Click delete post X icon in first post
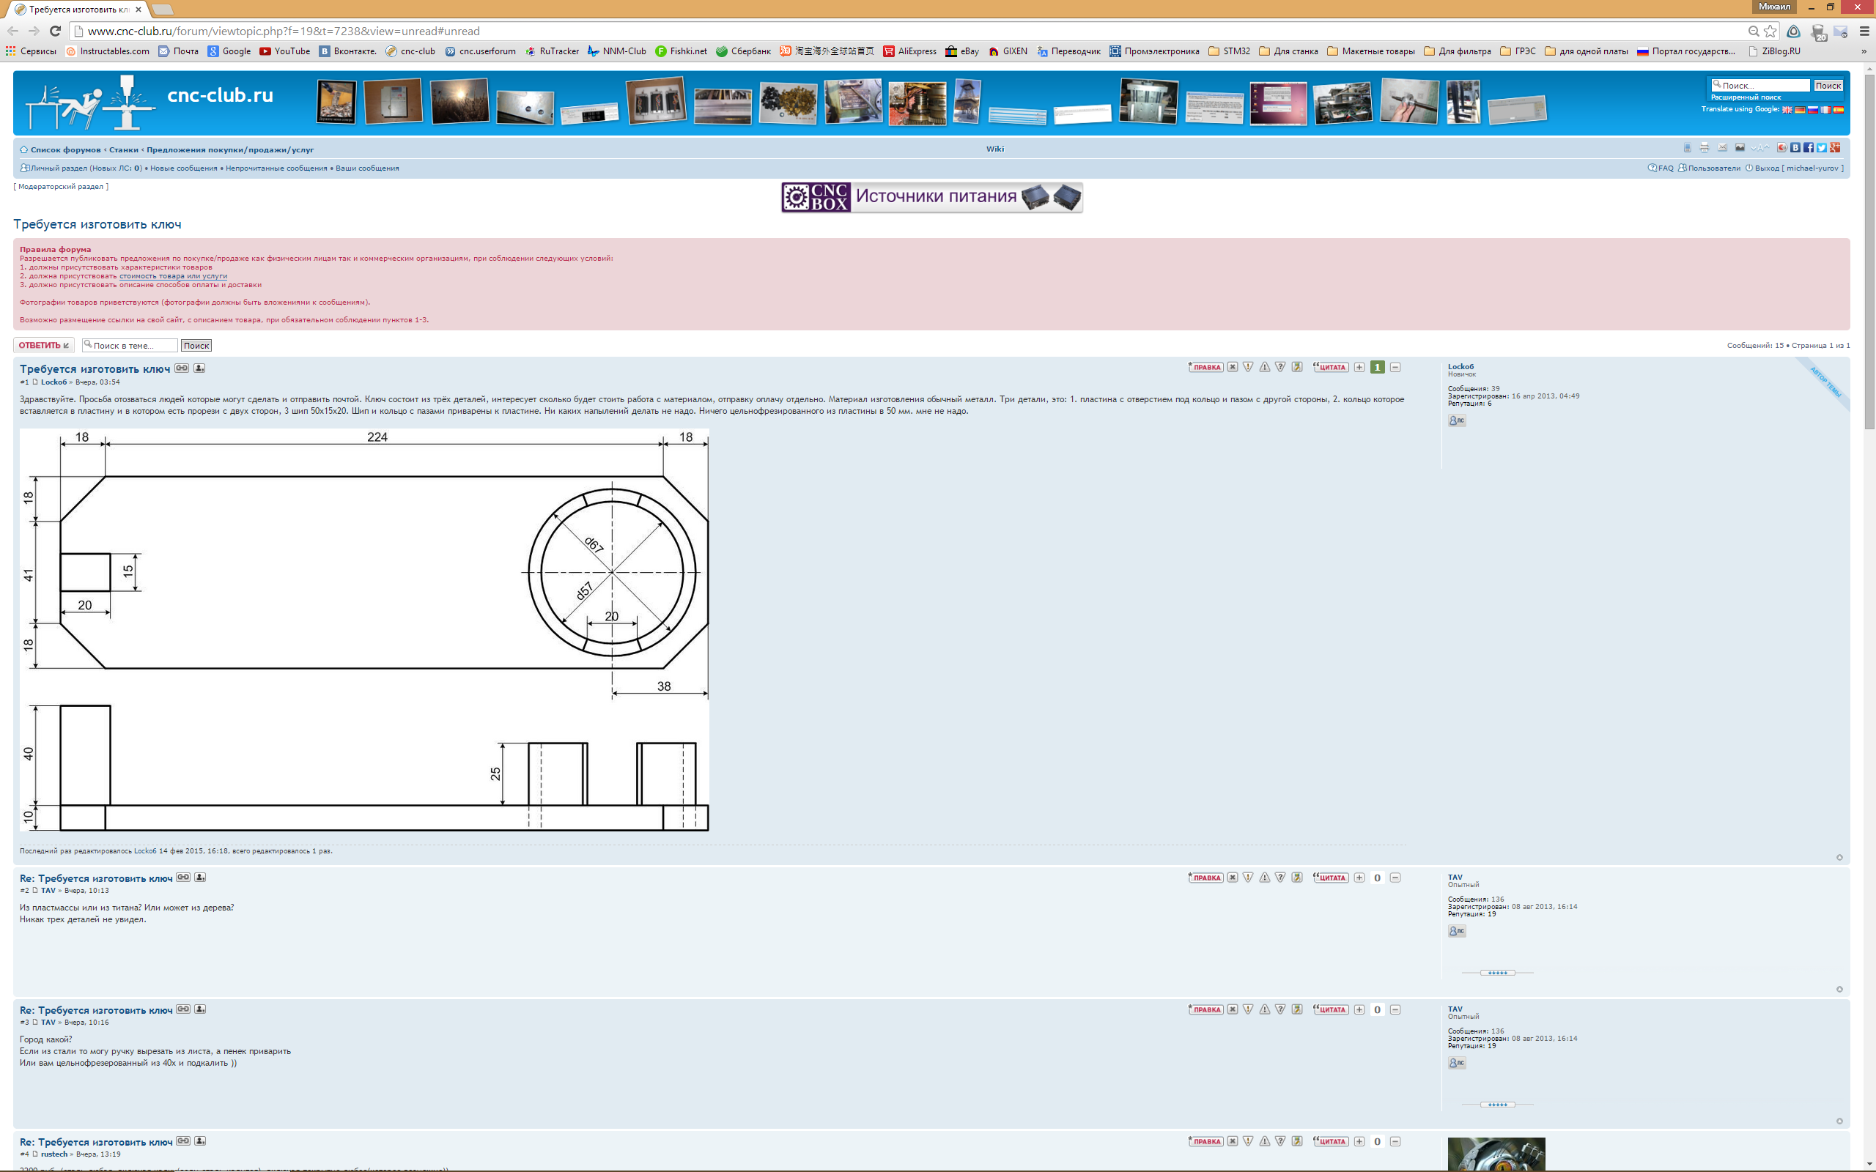This screenshot has width=1876, height=1172. pos(1233,368)
